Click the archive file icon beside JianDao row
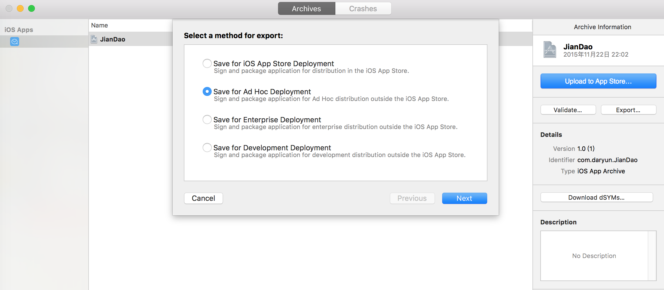The image size is (664, 290). (94, 39)
